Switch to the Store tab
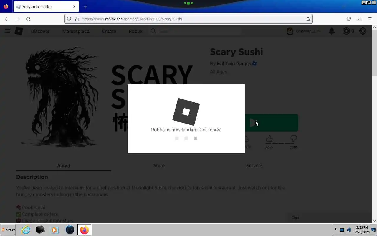 click(x=159, y=165)
